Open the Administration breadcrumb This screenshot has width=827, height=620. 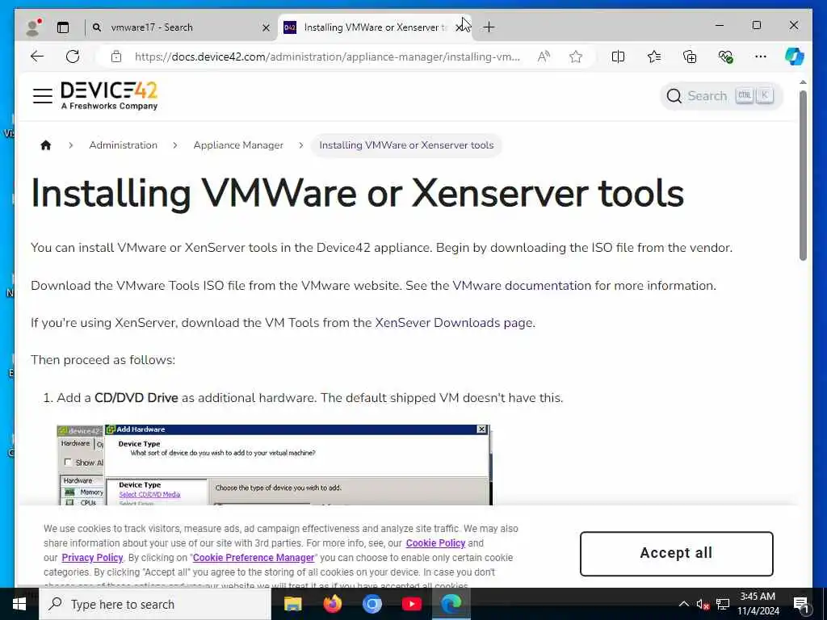point(123,145)
